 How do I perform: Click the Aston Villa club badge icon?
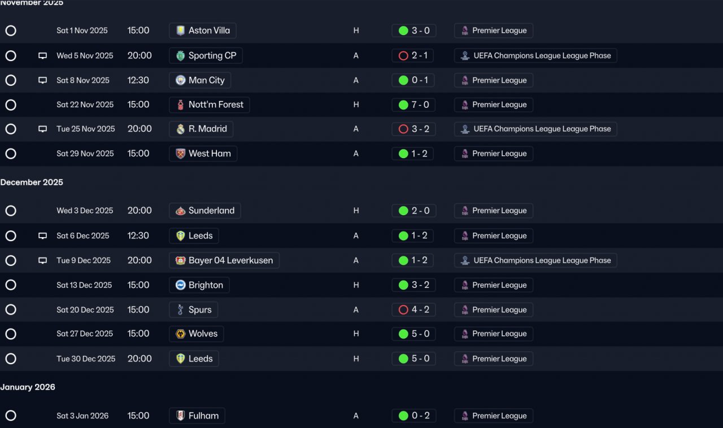point(181,30)
